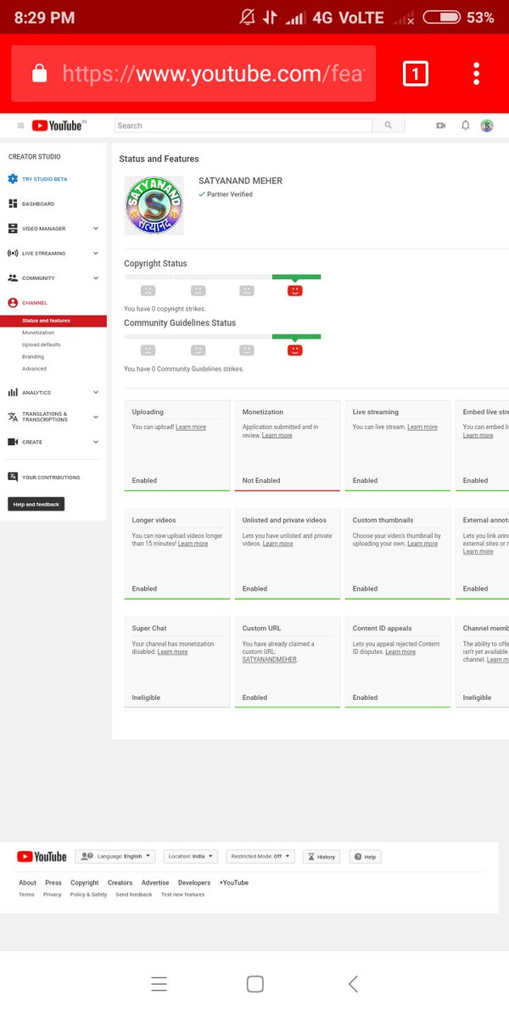Tap the browser tab count icon
Image resolution: width=509 pixels, height=1018 pixels.
(415, 74)
